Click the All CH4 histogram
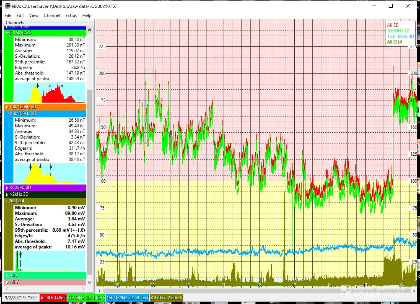 [50, 261]
